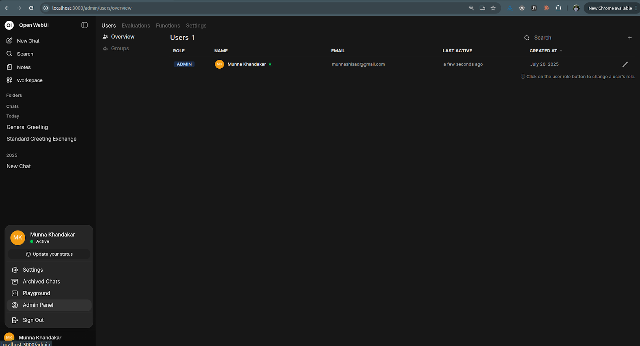Toggle the sidebar collapse icon

point(84,25)
